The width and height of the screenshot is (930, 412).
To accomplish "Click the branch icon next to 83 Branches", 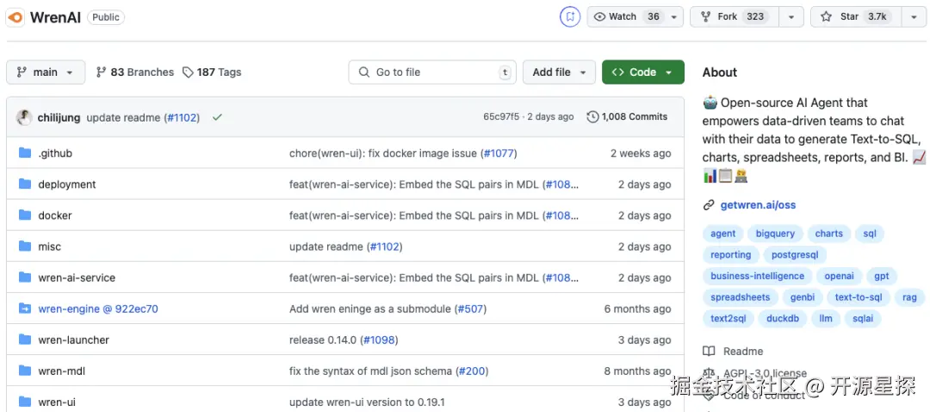I will pos(101,72).
